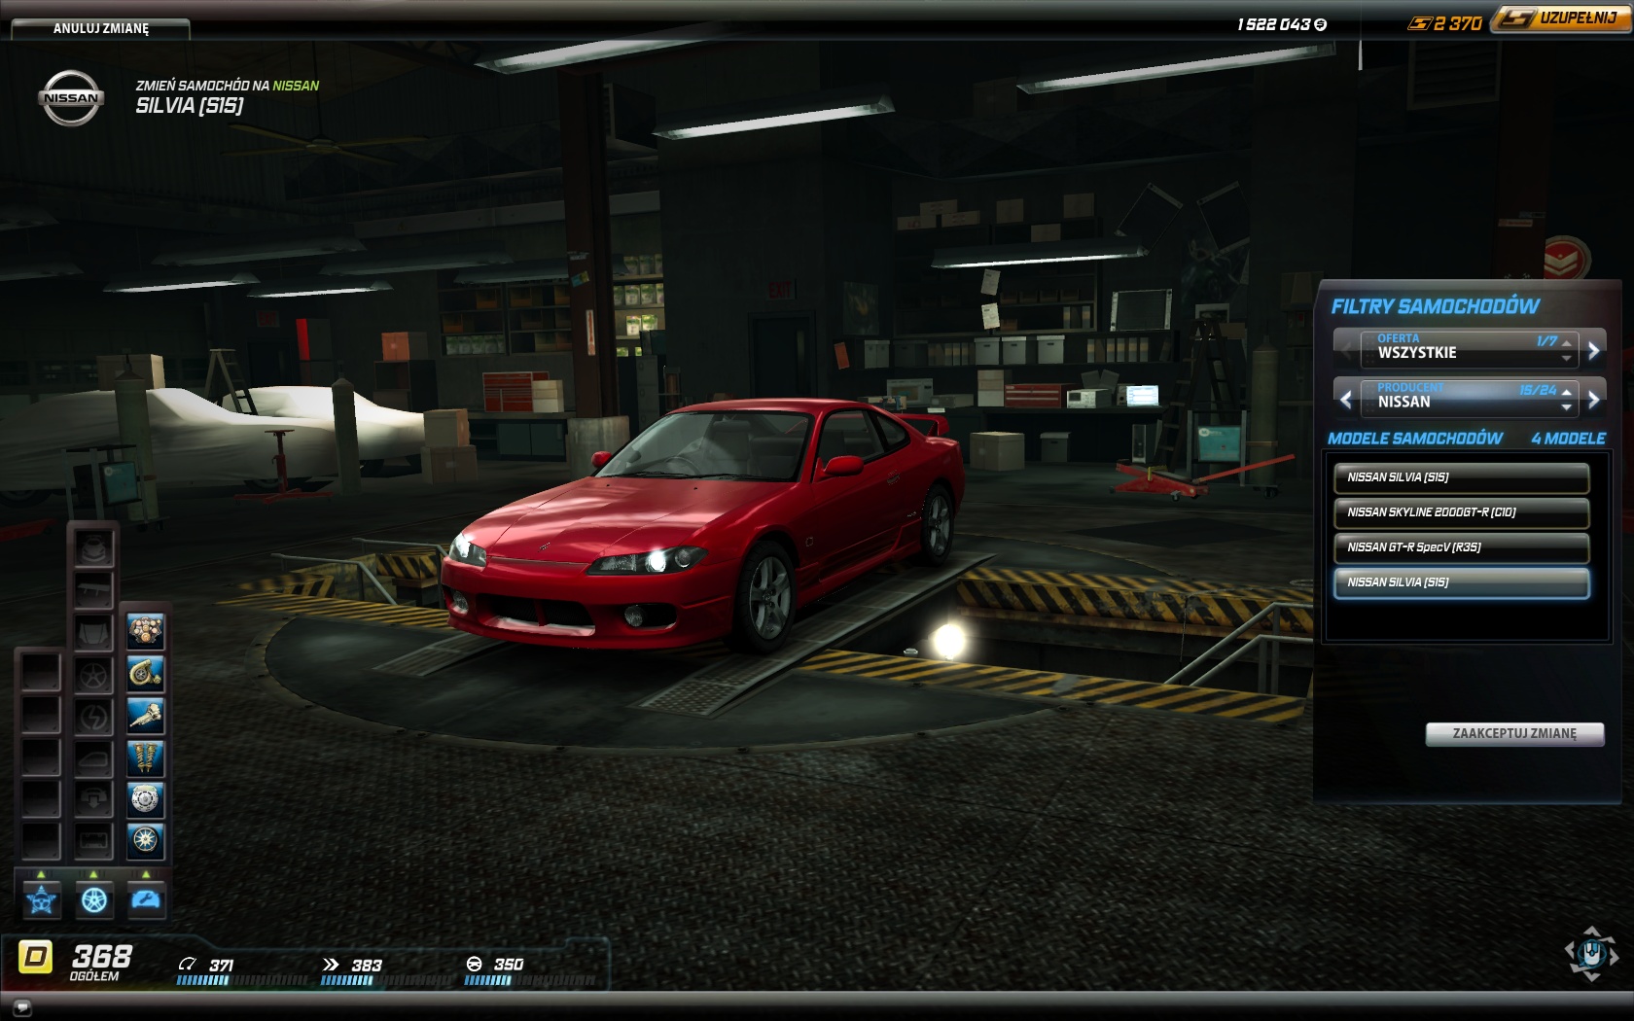Select NISSAN GT-R SpecV [R35] model
Screen dimensions: 1634x1021
tap(1462, 547)
